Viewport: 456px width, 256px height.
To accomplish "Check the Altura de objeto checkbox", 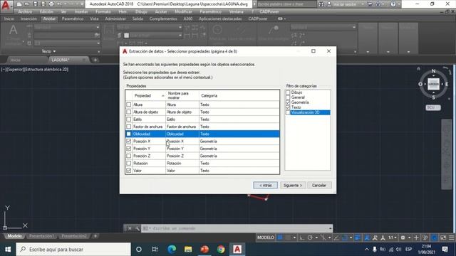I will coord(128,112).
